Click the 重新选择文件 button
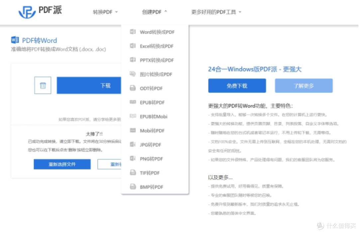This screenshot has height=233, width=359. [62, 164]
